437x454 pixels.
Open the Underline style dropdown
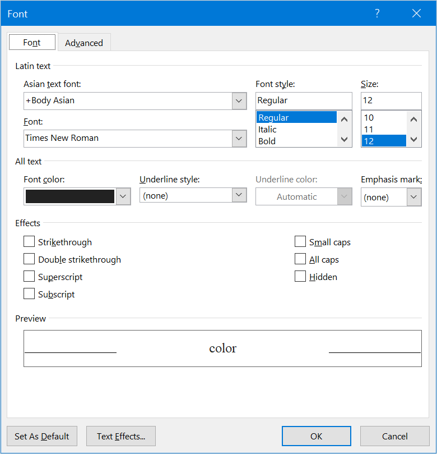point(239,195)
